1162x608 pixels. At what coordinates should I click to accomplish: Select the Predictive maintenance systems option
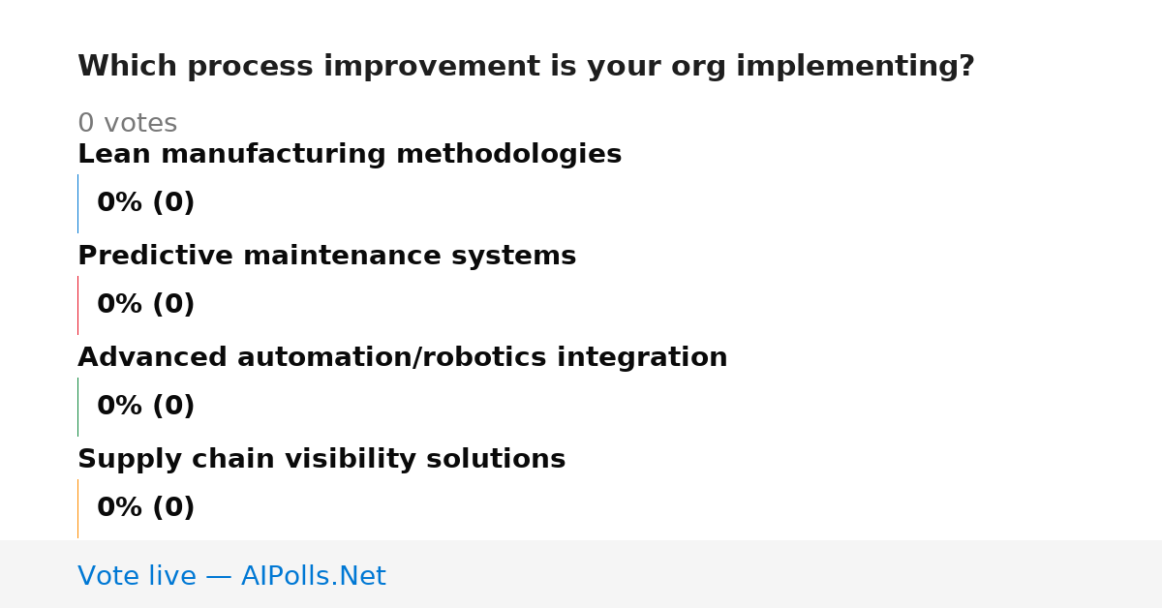(326, 257)
